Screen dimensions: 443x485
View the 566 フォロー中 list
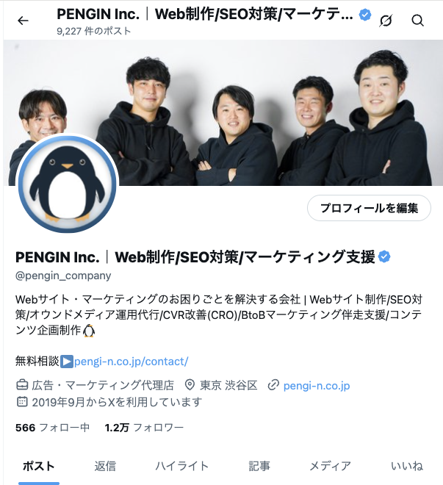(53, 428)
